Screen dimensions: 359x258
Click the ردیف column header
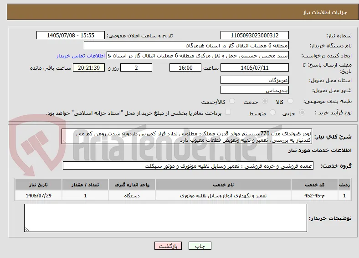pyautogui.click(x=344, y=185)
